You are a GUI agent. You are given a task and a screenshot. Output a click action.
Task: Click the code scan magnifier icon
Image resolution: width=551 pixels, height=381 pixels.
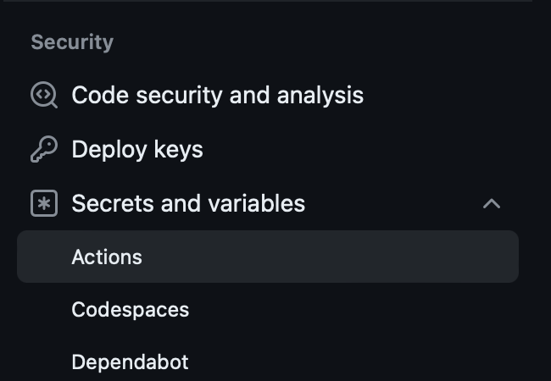[x=44, y=95]
